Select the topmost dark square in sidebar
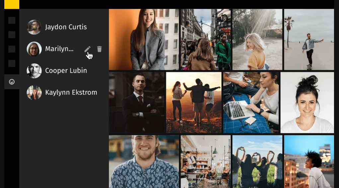This screenshot has height=188, width=339. 12,20
